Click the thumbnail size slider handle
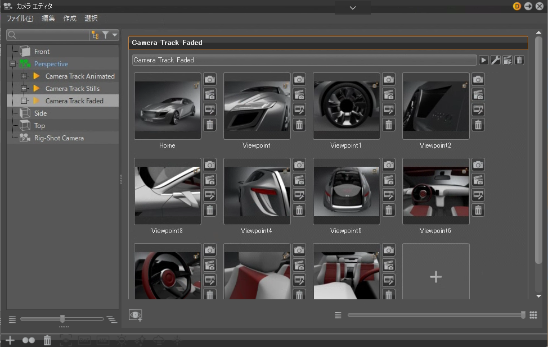 (x=523, y=315)
